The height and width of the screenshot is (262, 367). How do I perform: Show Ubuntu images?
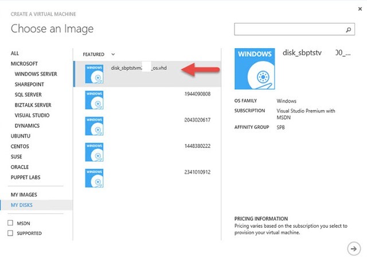(x=21, y=136)
